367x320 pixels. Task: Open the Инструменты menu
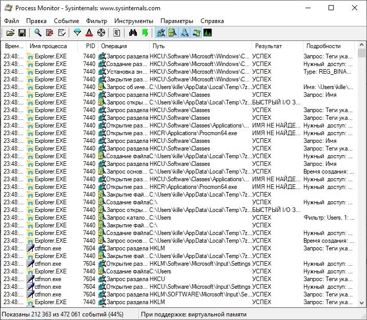[x=134, y=21]
